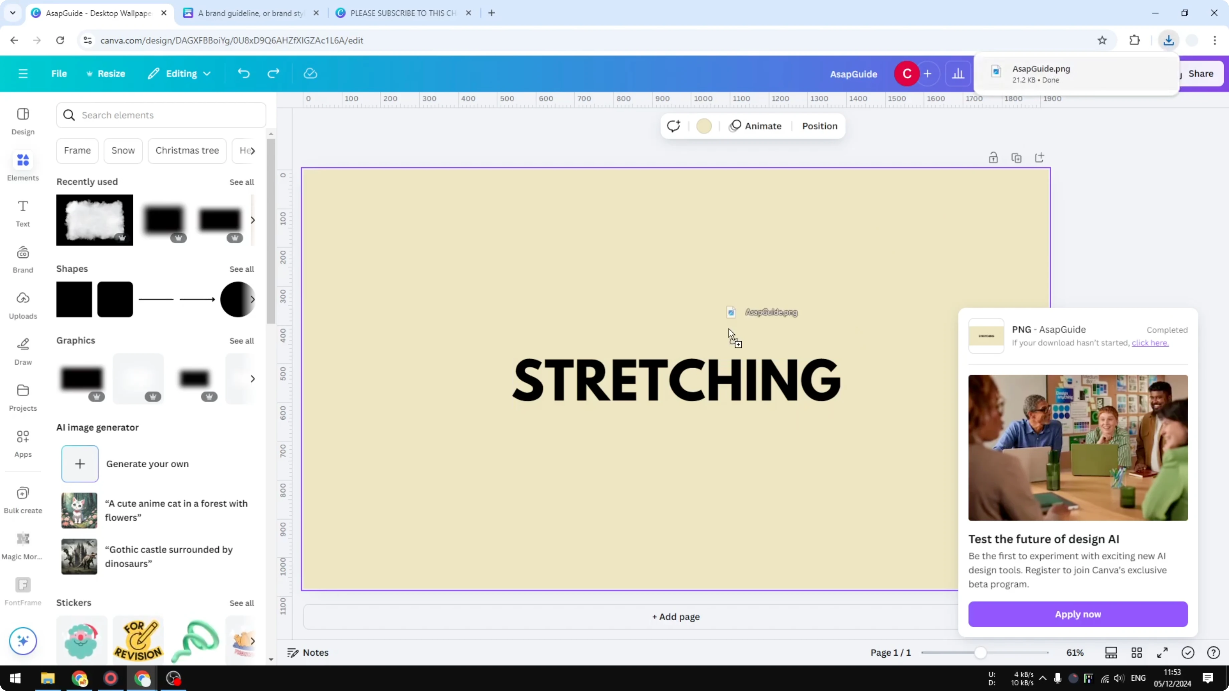Switch to grid view of pages
This screenshot has height=691, width=1229.
tap(1137, 652)
